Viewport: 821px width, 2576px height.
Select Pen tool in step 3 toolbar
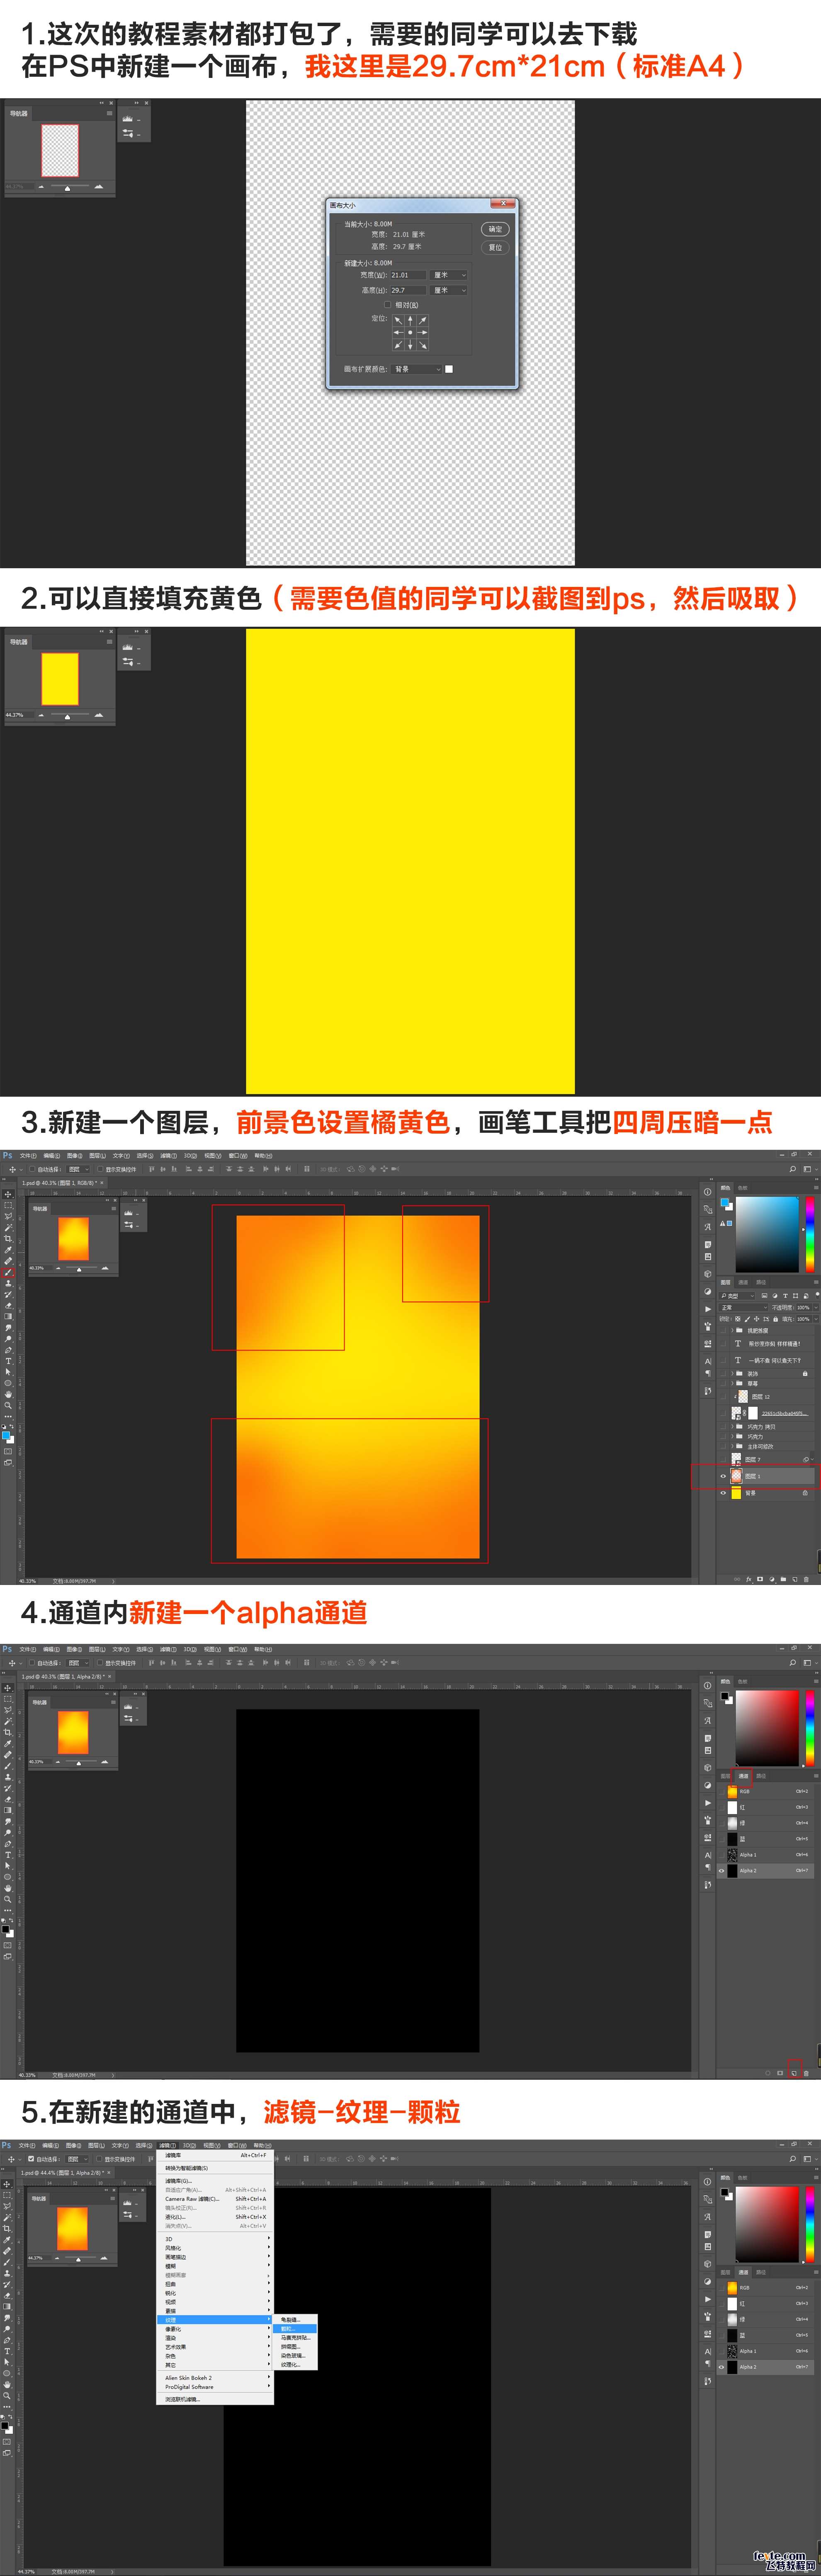tap(8, 1351)
